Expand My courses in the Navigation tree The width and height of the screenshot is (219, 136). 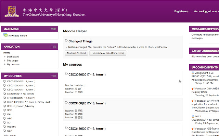coord(5,65)
